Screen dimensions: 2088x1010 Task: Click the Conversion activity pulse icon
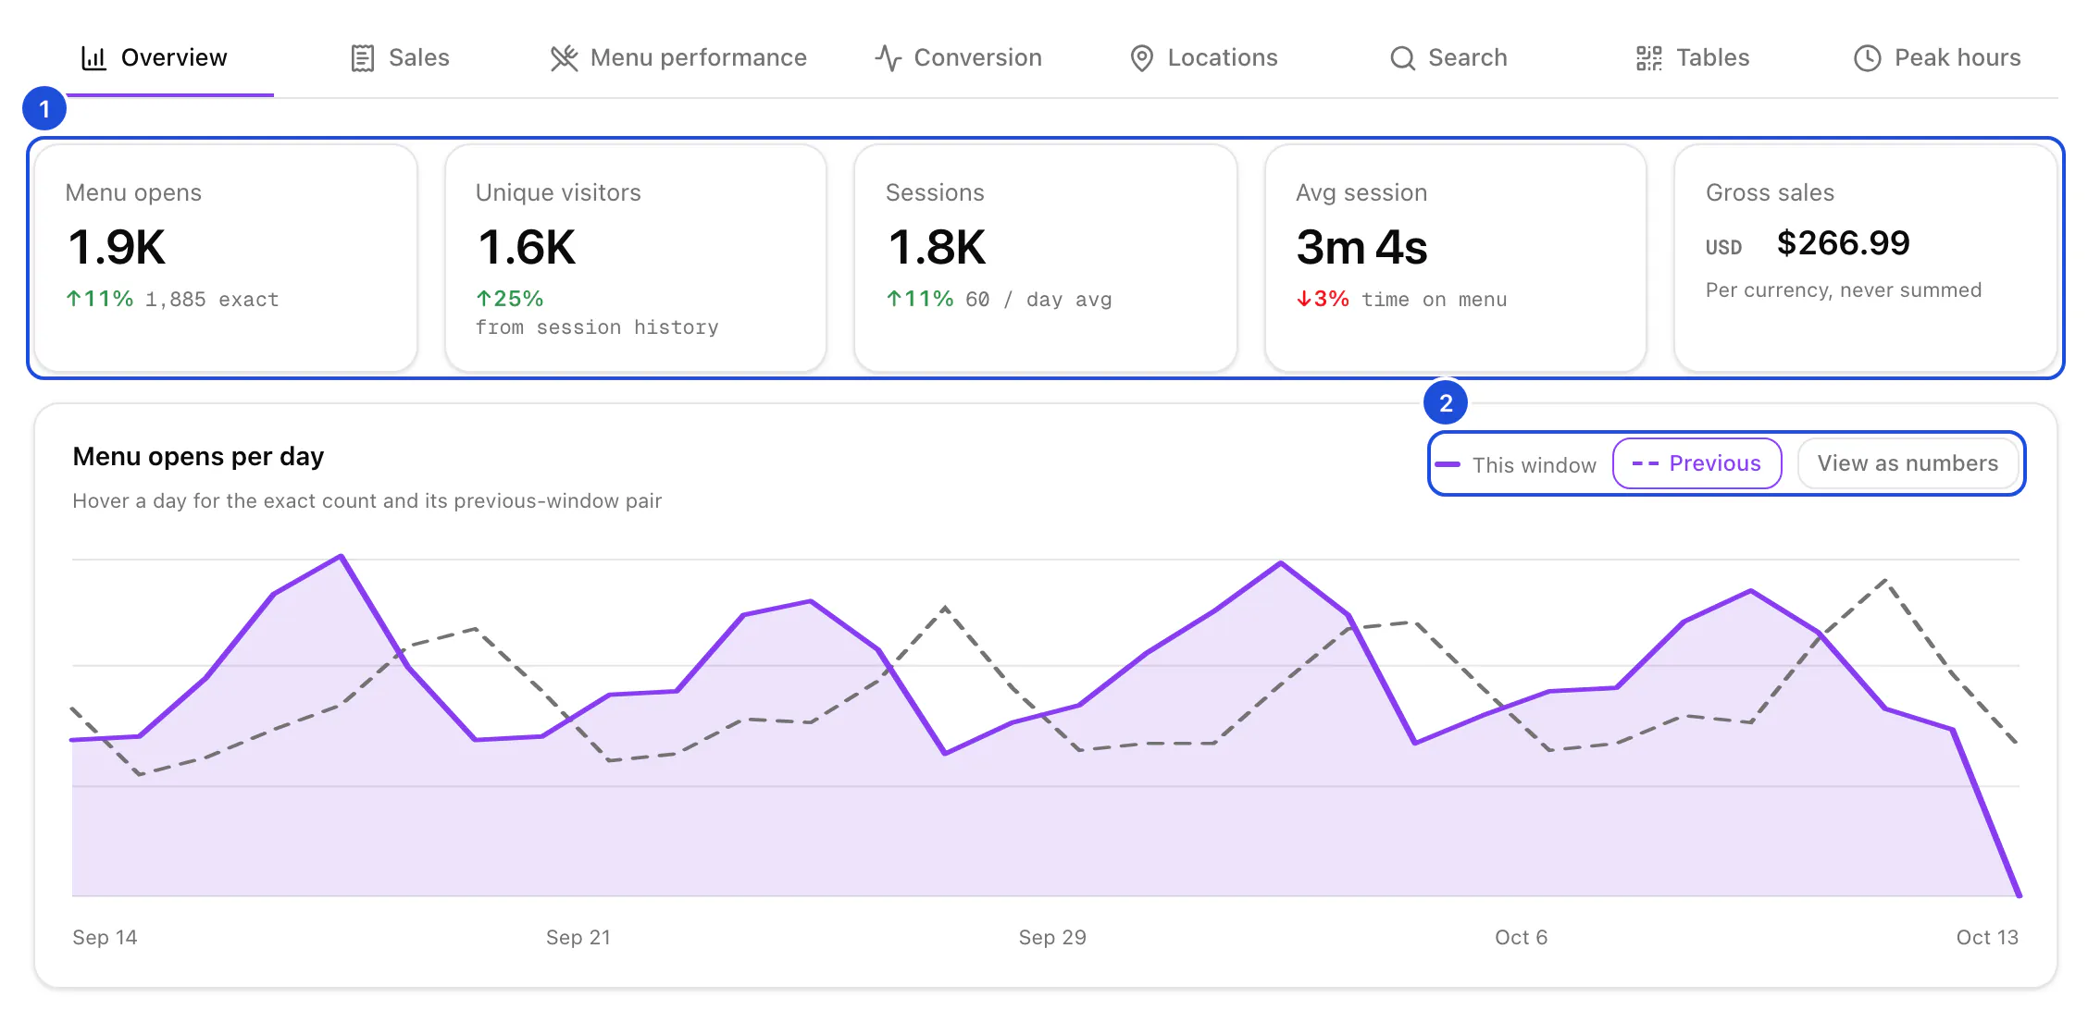pos(889,58)
